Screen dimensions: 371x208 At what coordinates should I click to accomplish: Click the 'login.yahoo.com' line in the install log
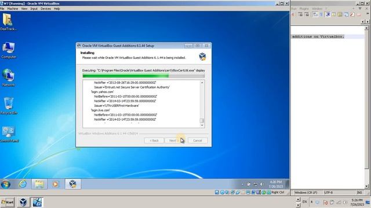(x=102, y=92)
